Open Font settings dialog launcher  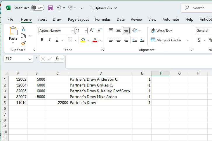click(103, 50)
